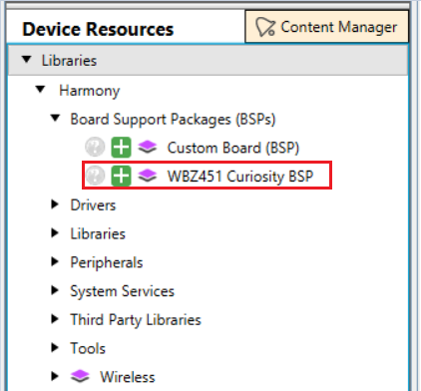
Task: Click green plus icon for WBZ451 Curiosity BSP
Action: 121,176
